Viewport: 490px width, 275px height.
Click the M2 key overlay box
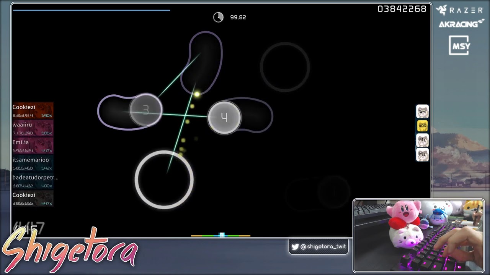[x=422, y=154]
